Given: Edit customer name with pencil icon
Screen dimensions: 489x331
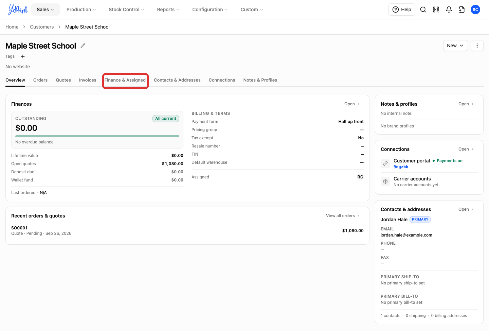Looking at the screenshot, I should tap(83, 46).
